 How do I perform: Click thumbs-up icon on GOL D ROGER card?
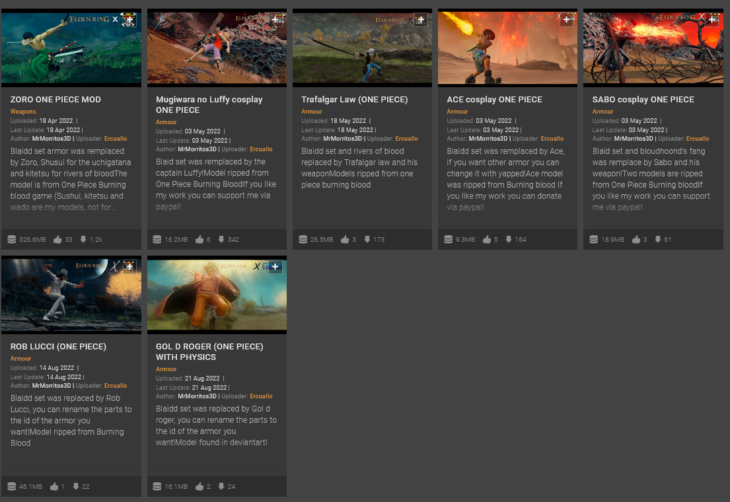coord(200,486)
